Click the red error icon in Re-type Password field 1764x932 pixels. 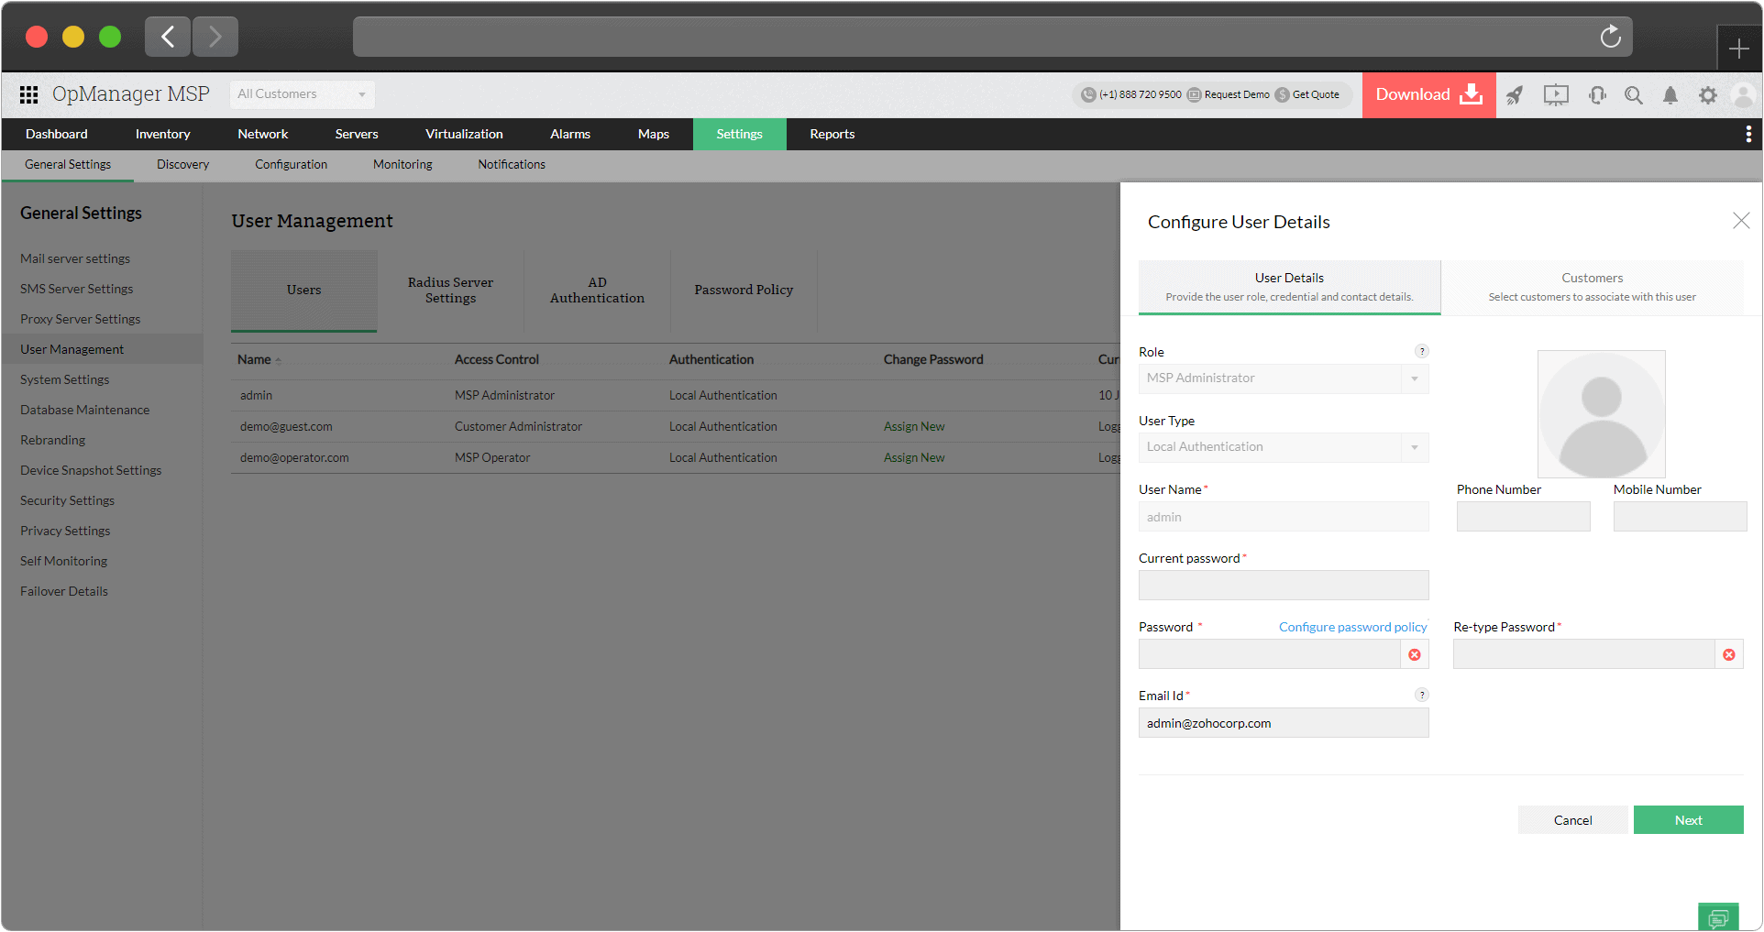click(x=1729, y=654)
